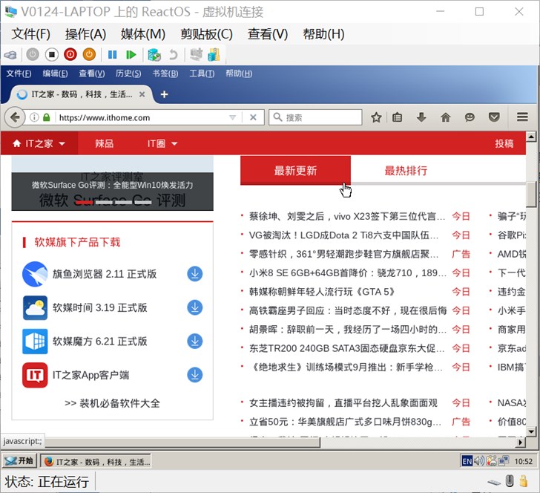The image size is (540, 493).
Task: Show site information icon in address bar
Action: pos(34,117)
